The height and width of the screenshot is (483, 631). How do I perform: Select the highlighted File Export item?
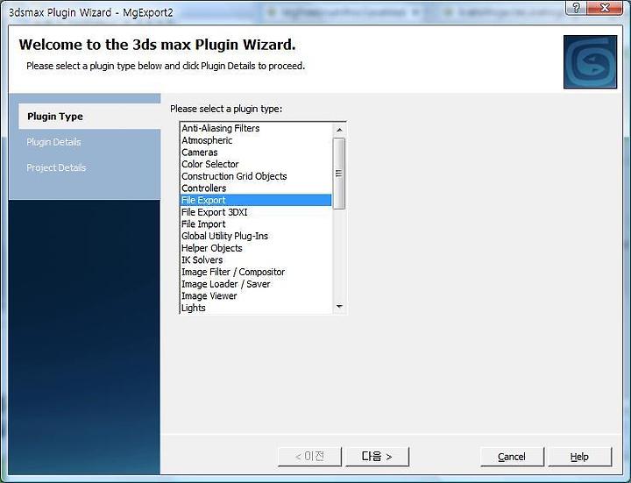tap(256, 200)
